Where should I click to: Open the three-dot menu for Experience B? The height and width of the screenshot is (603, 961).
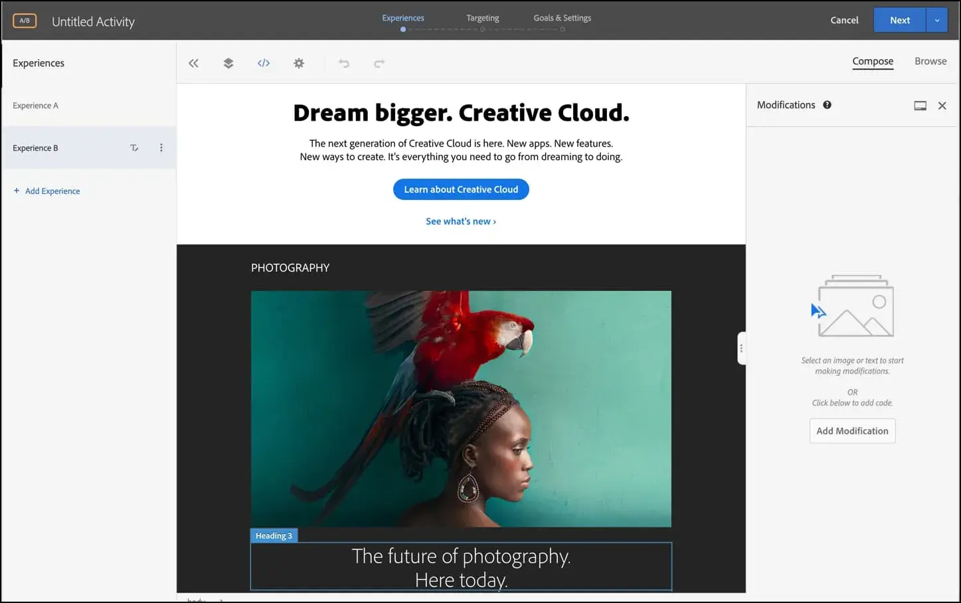pyautogui.click(x=161, y=148)
